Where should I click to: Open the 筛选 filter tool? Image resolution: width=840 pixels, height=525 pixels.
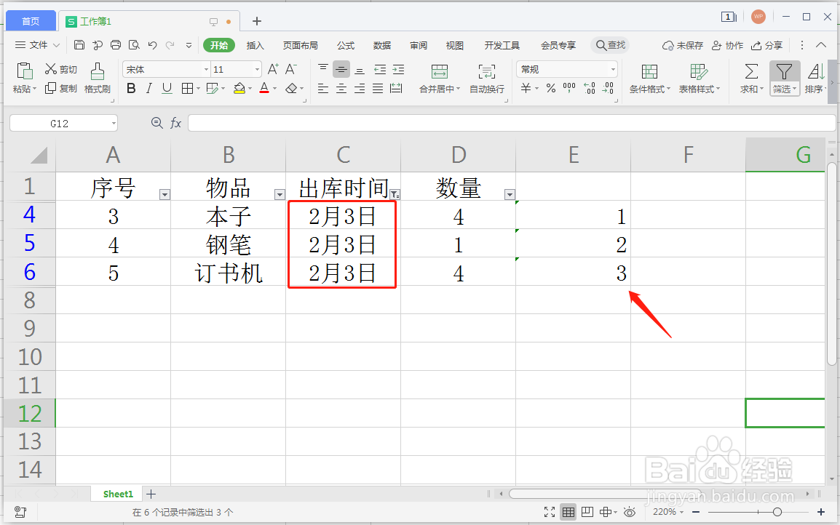[x=784, y=73]
